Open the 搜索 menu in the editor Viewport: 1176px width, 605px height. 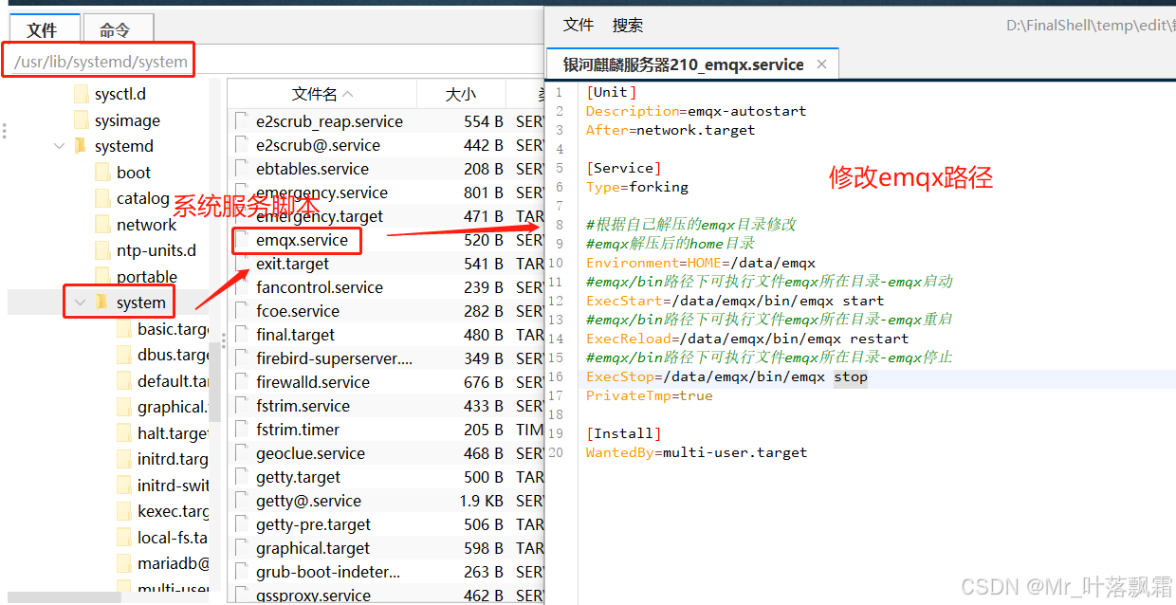[630, 24]
